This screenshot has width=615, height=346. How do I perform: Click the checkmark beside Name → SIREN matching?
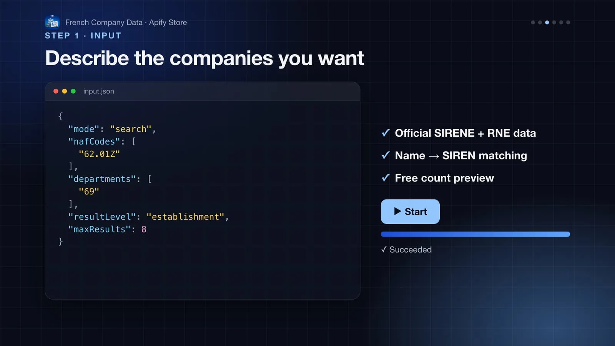[386, 155]
